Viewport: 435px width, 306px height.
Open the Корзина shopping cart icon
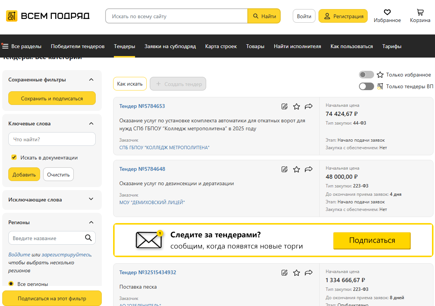tap(420, 12)
